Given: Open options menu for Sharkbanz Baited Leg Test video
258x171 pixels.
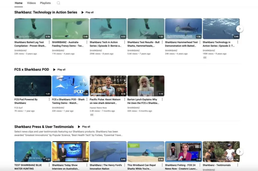Looking at the screenshot, I should tap(49, 42).
